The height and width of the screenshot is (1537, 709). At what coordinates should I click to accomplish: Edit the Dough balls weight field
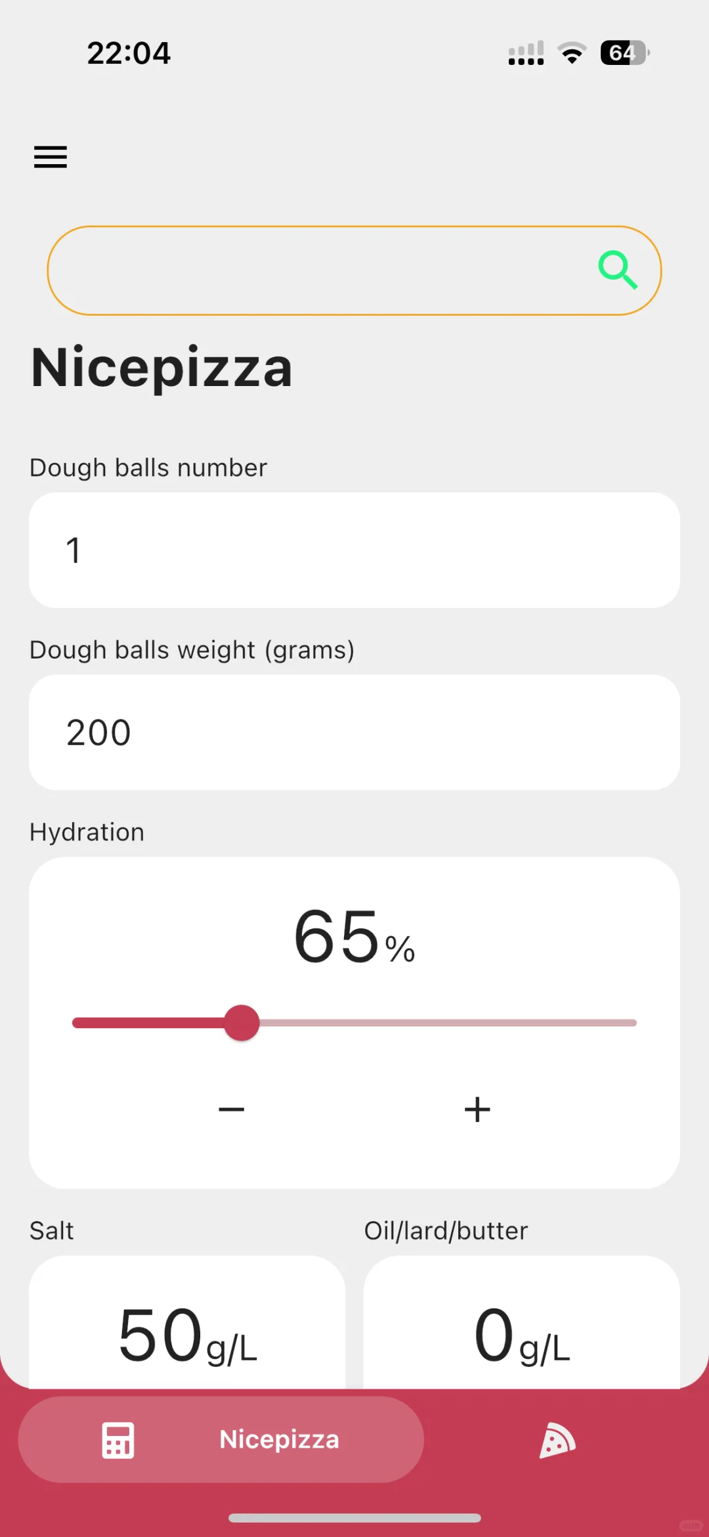coord(354,732)
